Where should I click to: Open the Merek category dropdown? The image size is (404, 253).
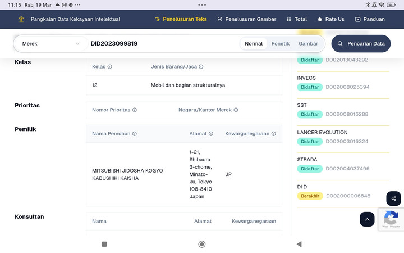(x=50, y=43)
